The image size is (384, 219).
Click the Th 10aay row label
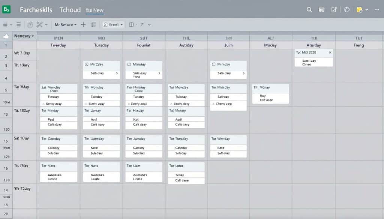[x=21, y=65]
